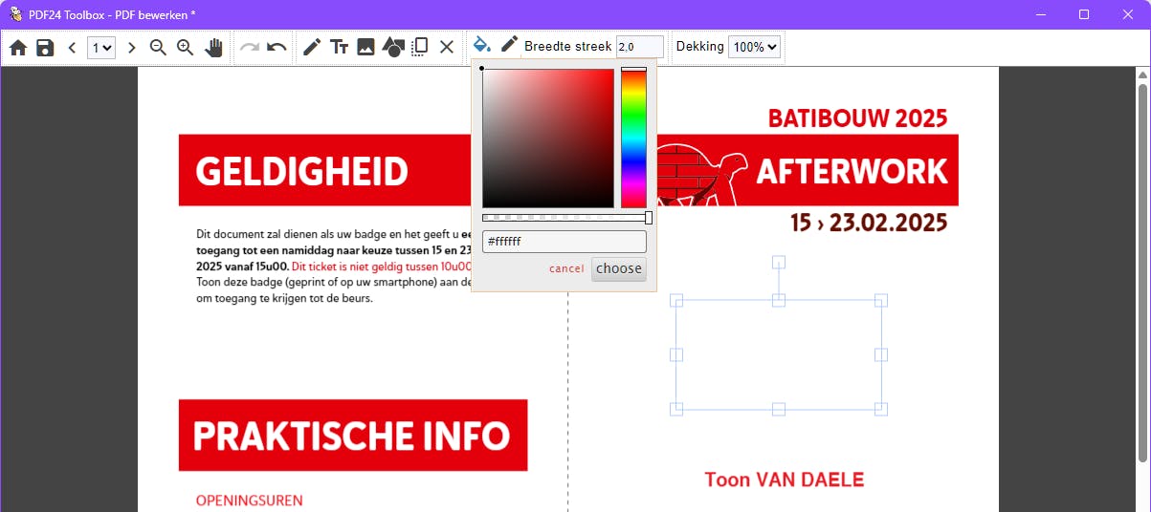Open stroke color pencil picker
Viewport: 1151px width, 512px height.
point(509,44)
